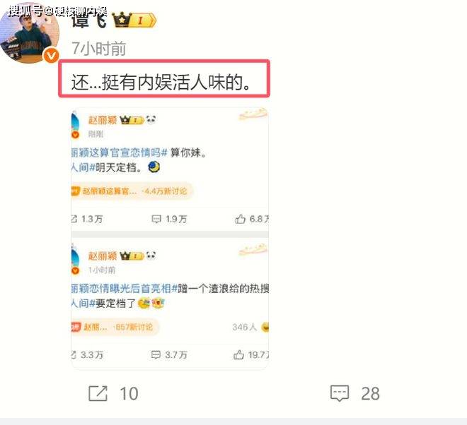Click the share icon showing 3.3万
Image resolution: width=467 pixels, height=425 pixels.
74,354
